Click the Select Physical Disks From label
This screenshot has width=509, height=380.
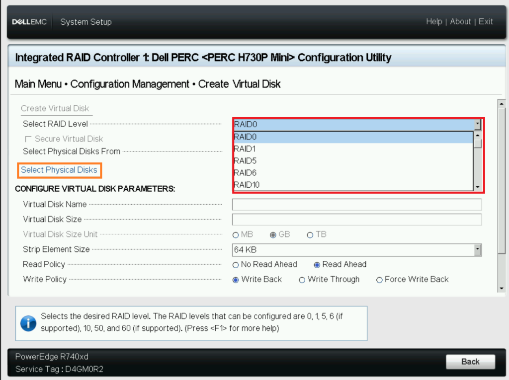click(72, 152)
